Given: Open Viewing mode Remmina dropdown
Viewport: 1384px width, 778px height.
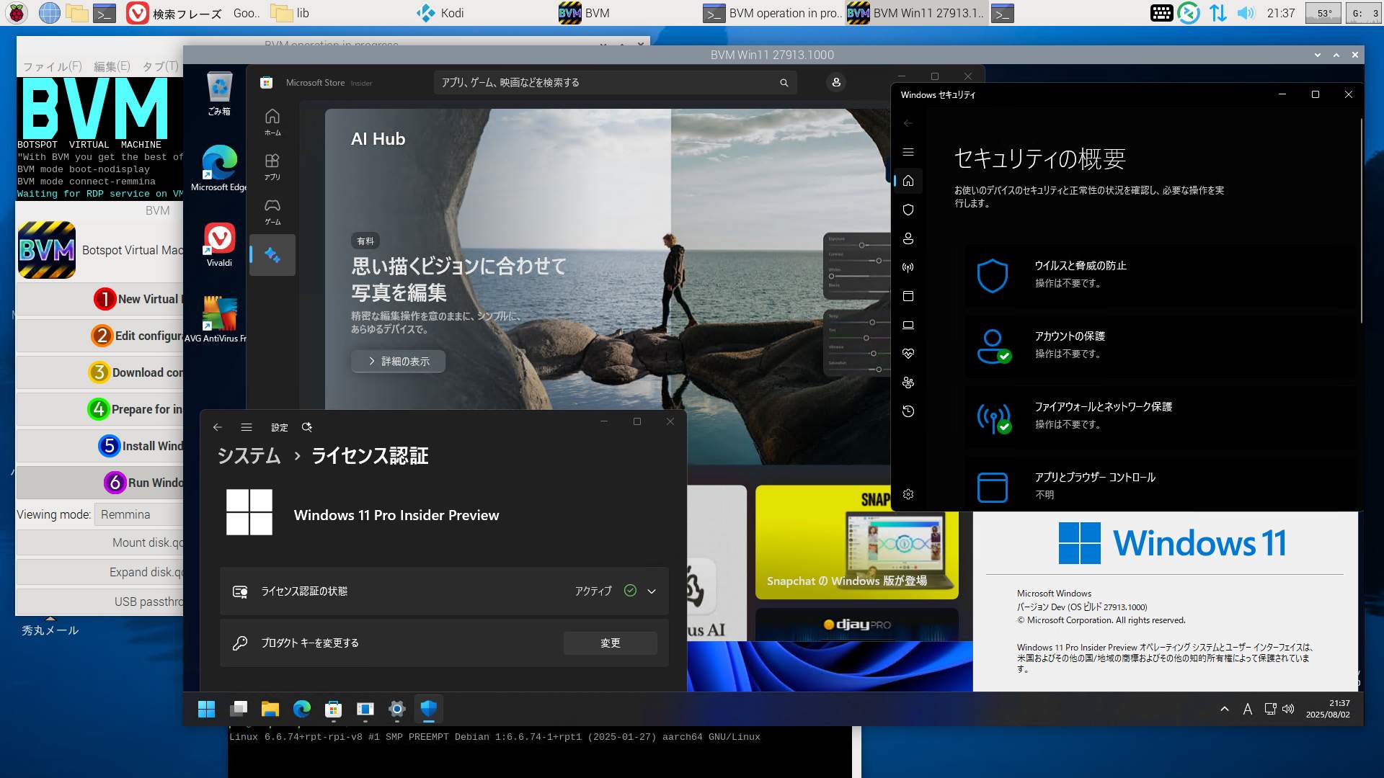Looking at the screenshot, I should (x=139, y=514).
